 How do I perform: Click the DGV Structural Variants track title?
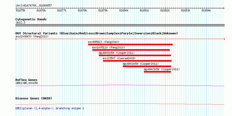point(97,33)
